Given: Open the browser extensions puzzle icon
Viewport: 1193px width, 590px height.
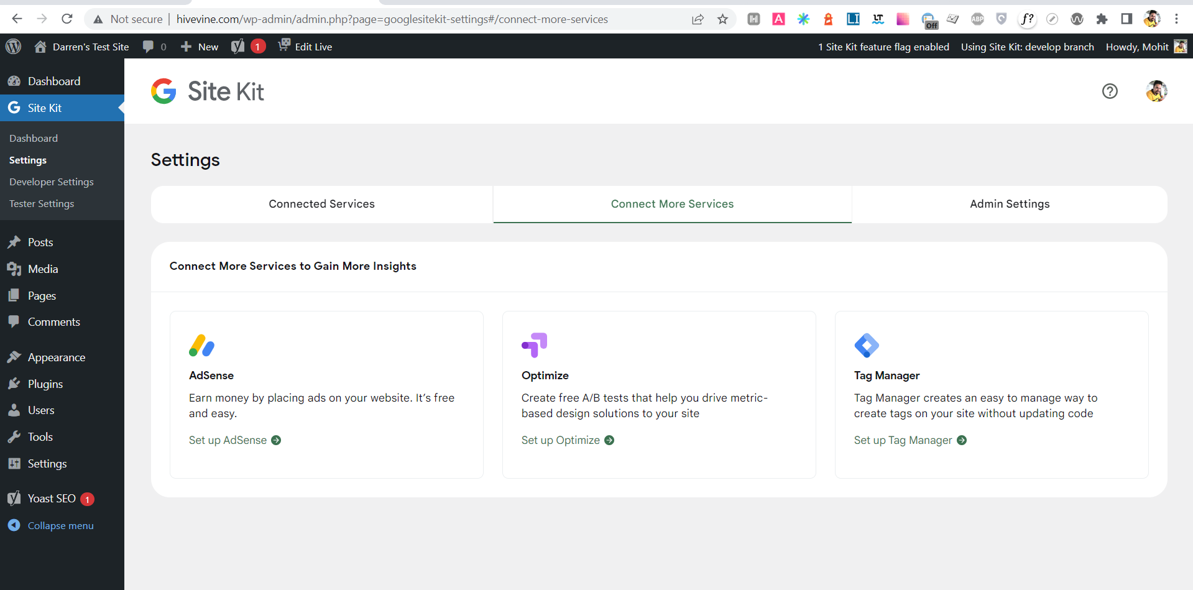Looking at the screenshot, I should [1102, 19].
